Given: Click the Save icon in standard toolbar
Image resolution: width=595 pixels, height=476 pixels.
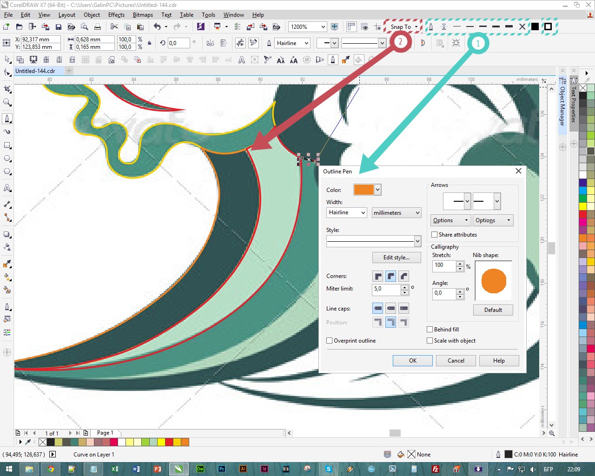Looking at the screenshot, I should coord(59,27).
